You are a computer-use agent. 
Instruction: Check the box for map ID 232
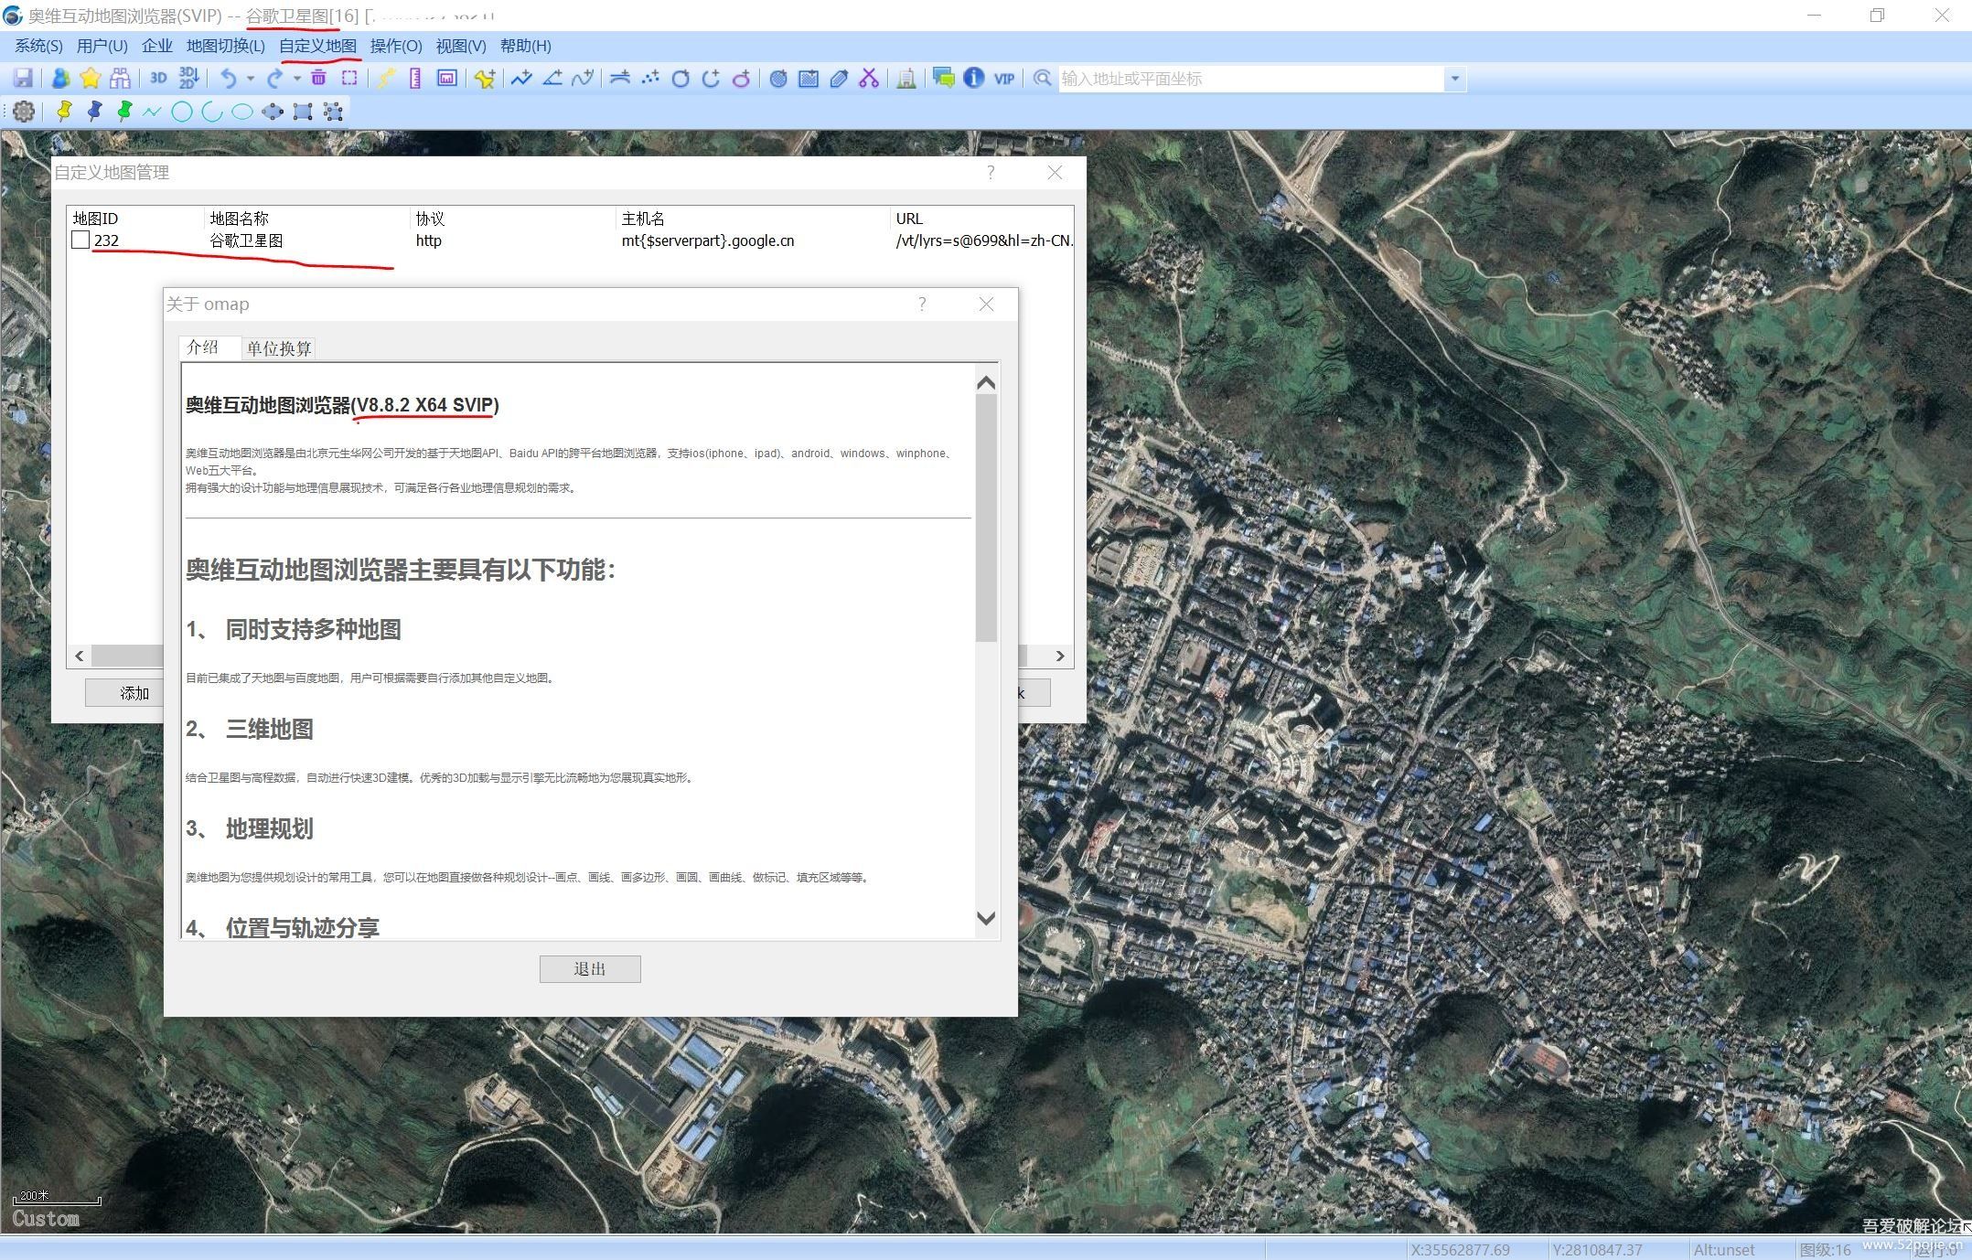80,240
